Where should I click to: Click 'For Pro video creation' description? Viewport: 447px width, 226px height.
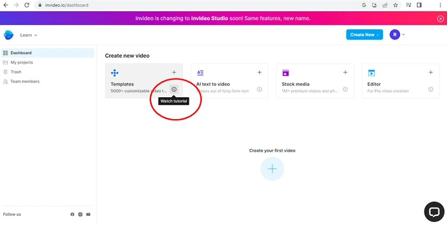tap(388, 91)
